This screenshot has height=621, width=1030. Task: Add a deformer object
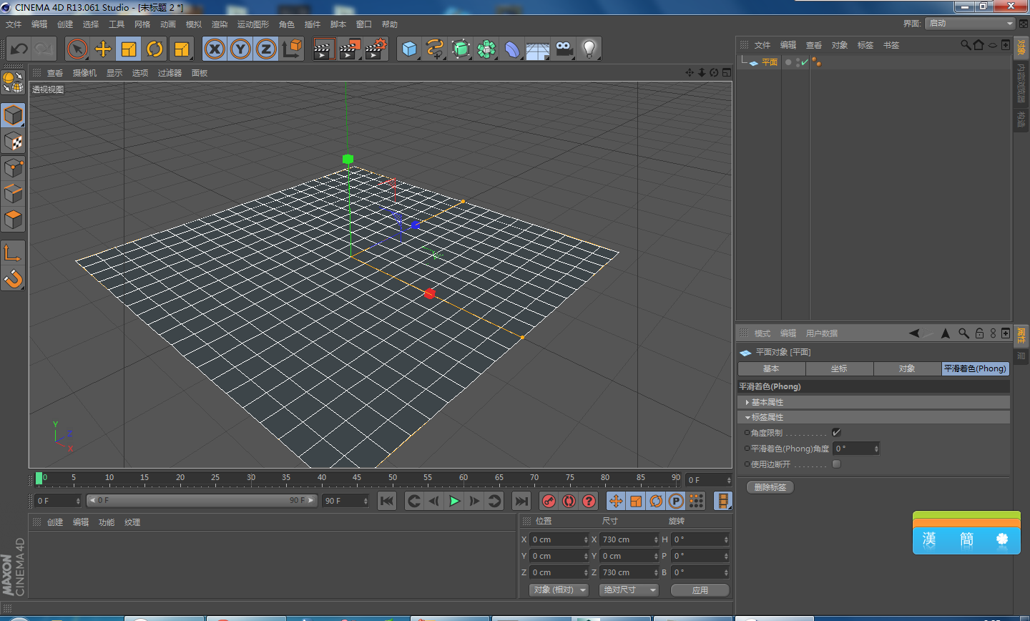512,49
